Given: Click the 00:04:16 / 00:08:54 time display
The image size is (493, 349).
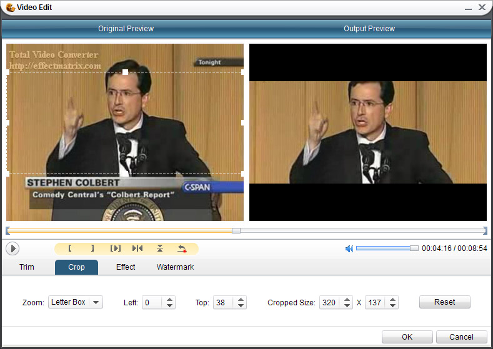Looking at the screenshot, I should point(454,248).
